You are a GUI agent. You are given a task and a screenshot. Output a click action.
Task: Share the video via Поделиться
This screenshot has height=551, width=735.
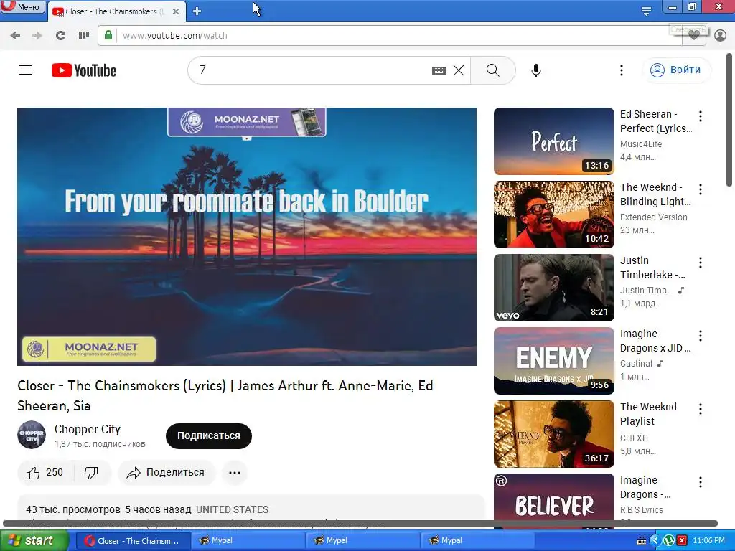coord(166,472)
